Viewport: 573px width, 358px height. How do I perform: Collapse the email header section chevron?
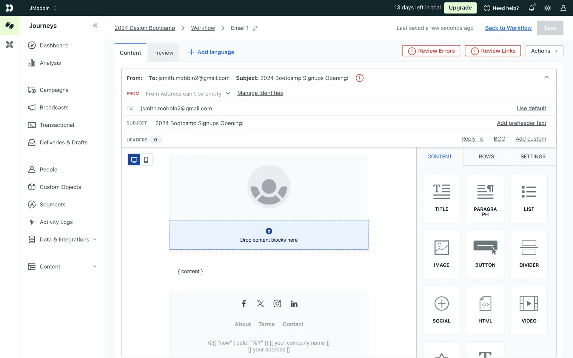click(x=546, y=78)
